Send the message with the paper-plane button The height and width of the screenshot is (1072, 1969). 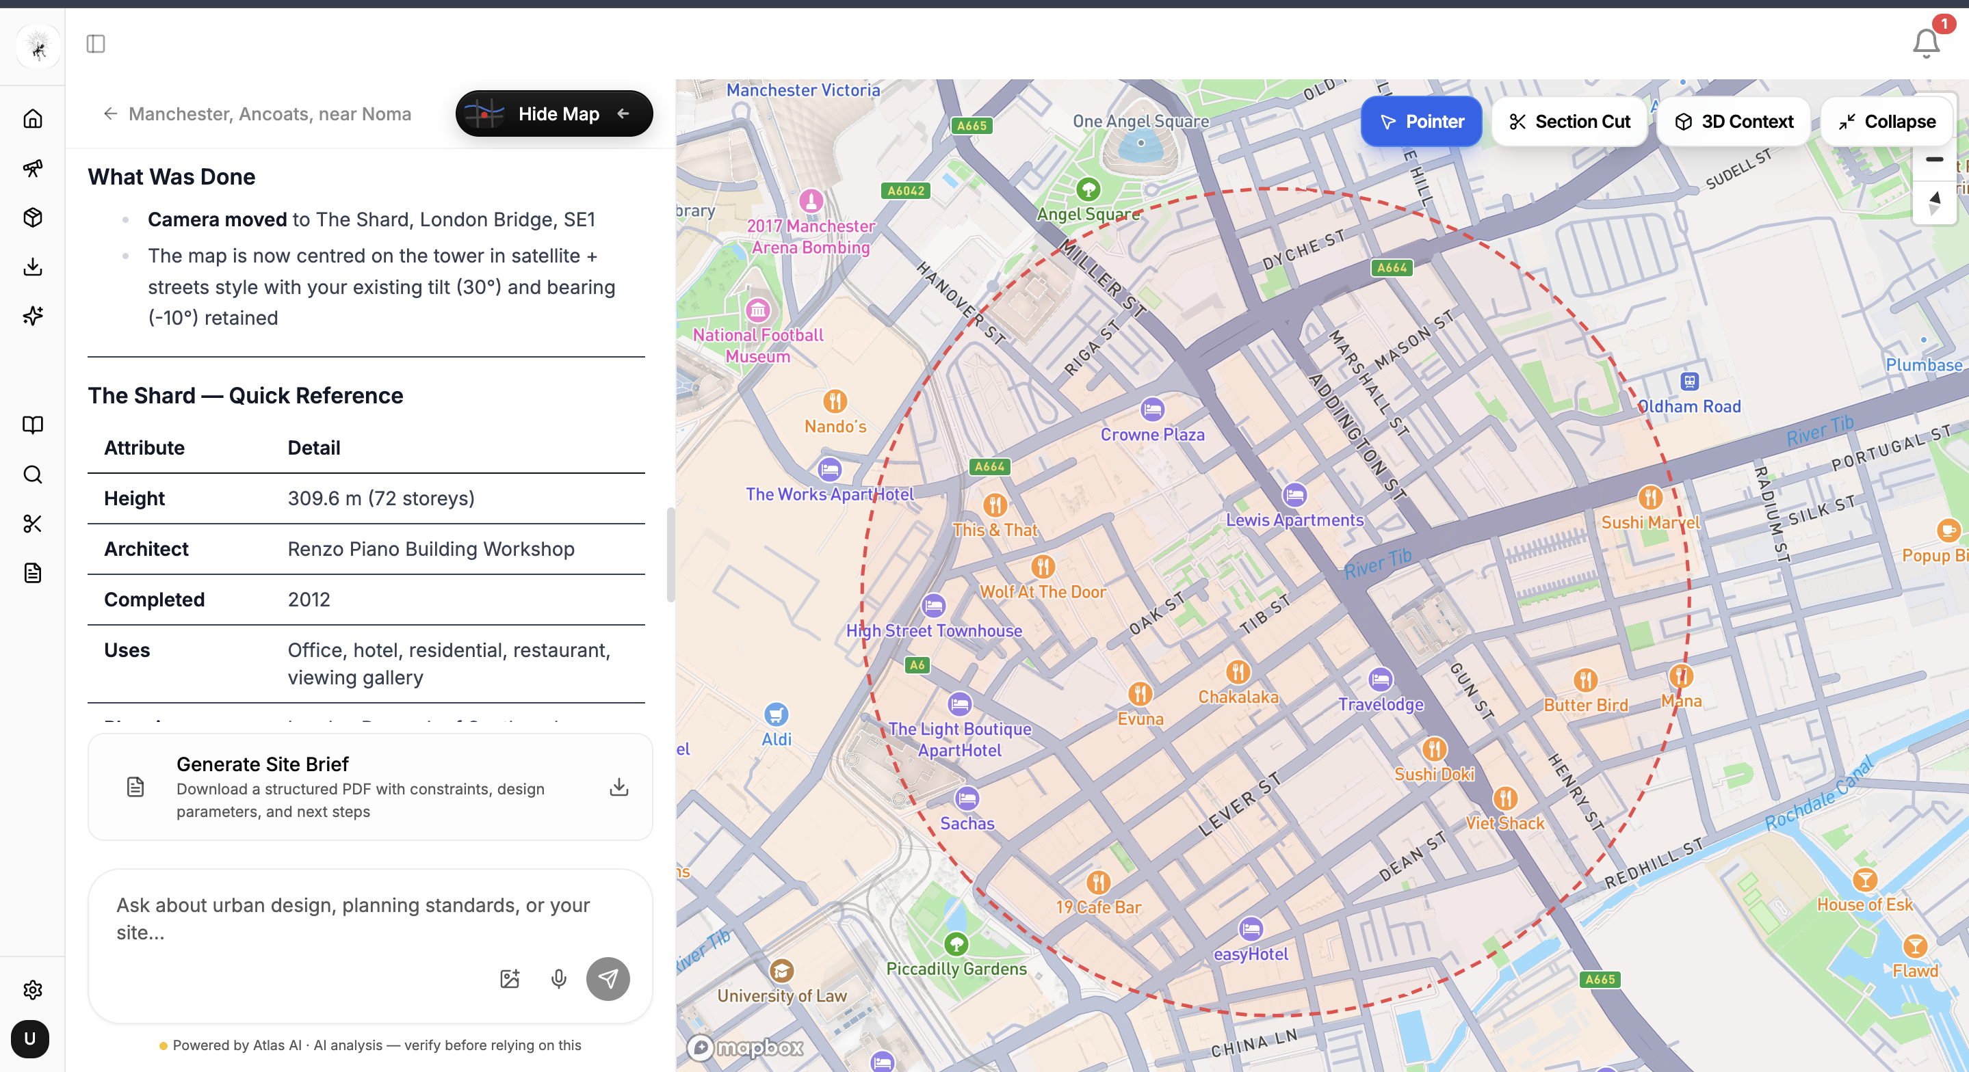(x=608, y=979)
